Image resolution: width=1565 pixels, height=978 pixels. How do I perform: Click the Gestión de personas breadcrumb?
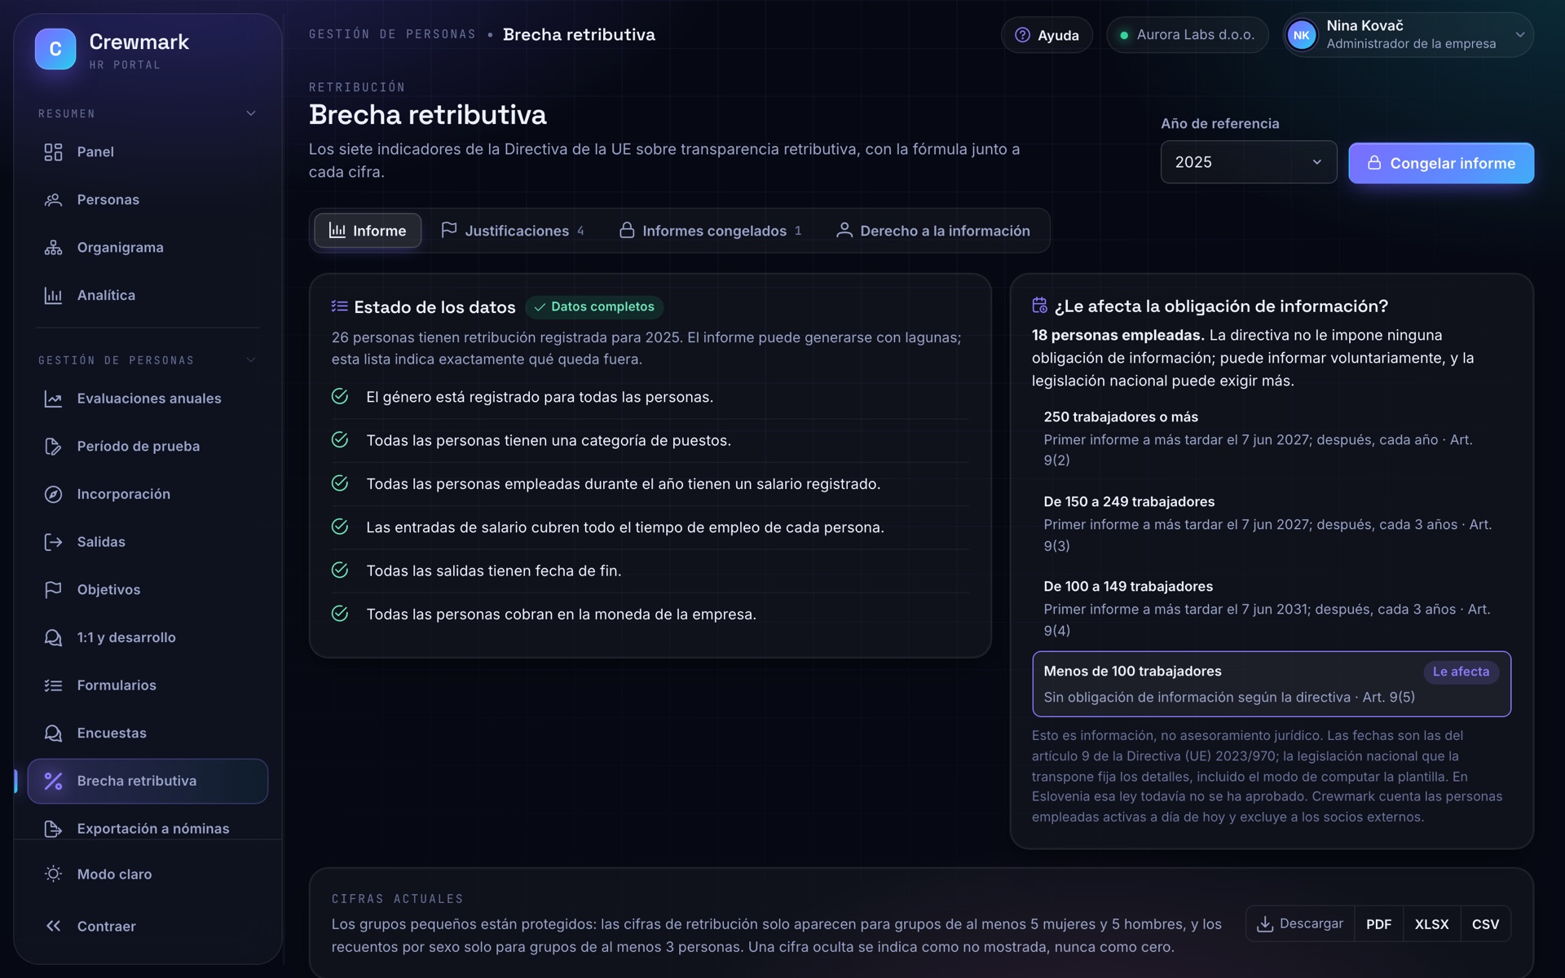pos(392,34)
